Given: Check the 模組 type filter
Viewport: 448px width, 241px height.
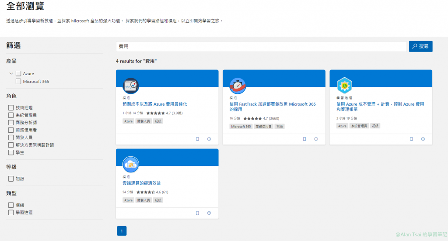Looking at the screenshot, I should pyautogui.click(x=11, y=205).
